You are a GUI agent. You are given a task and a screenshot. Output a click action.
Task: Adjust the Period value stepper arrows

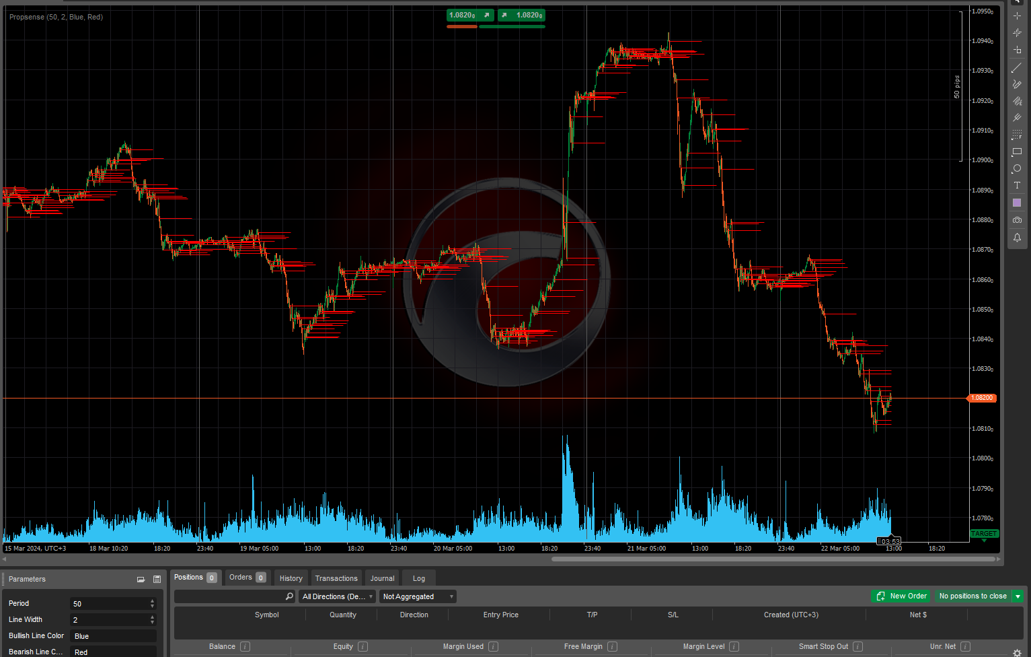pos(152,604)
